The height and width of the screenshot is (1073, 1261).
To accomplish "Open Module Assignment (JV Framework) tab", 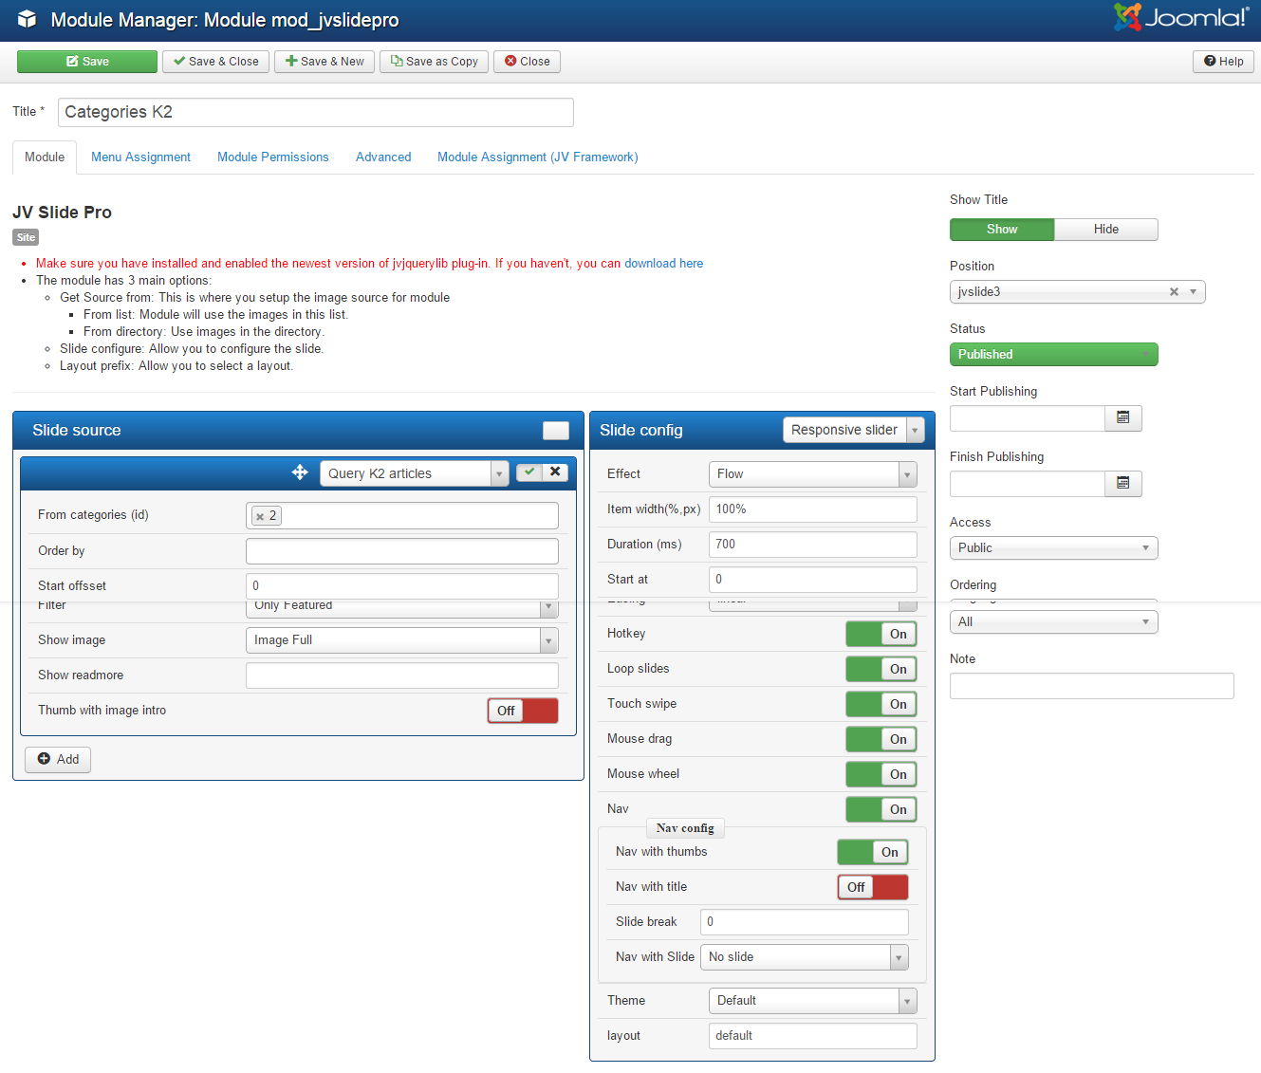I will pos(538,157).
